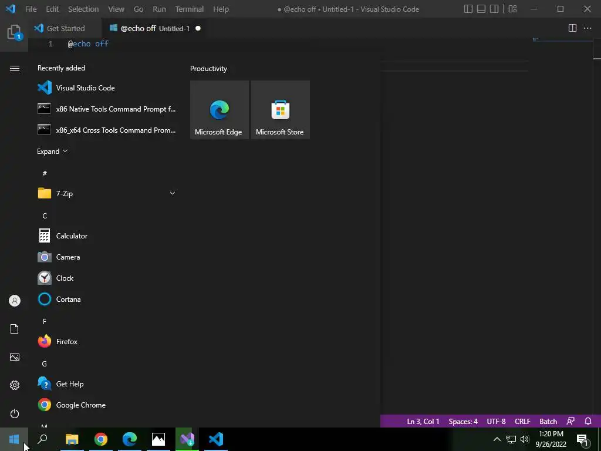Open Pictures icon in Start sidebar
This screenshot has height=451, width=601.
coord(15,357)
